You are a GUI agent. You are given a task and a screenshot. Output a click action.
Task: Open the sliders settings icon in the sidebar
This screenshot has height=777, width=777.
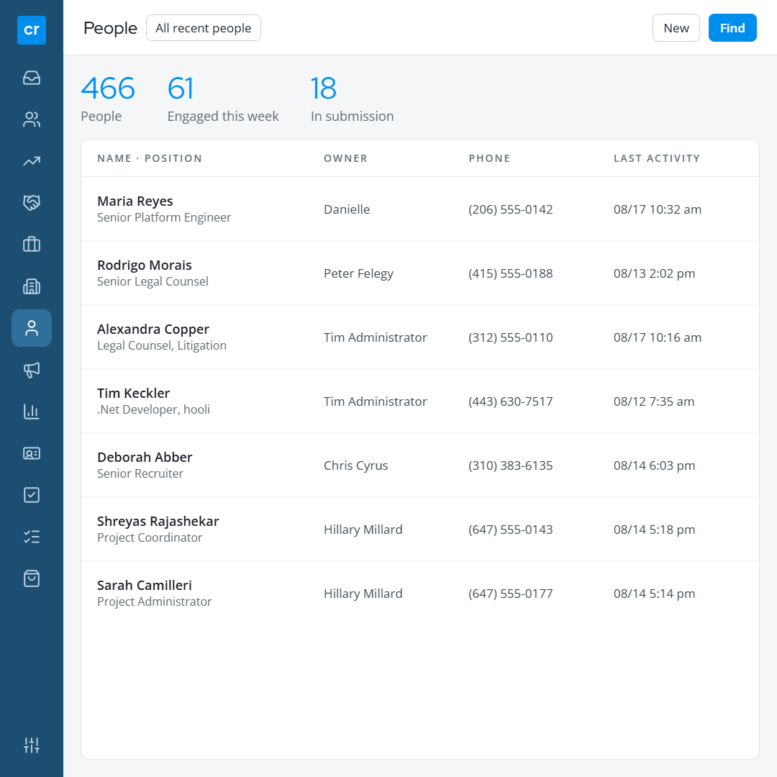(31, 745)
